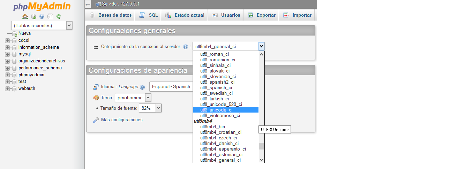Click the collation list scrollbar down arrow
The width and height of the screenshot is (465, 169).
(x=262, y=160)
